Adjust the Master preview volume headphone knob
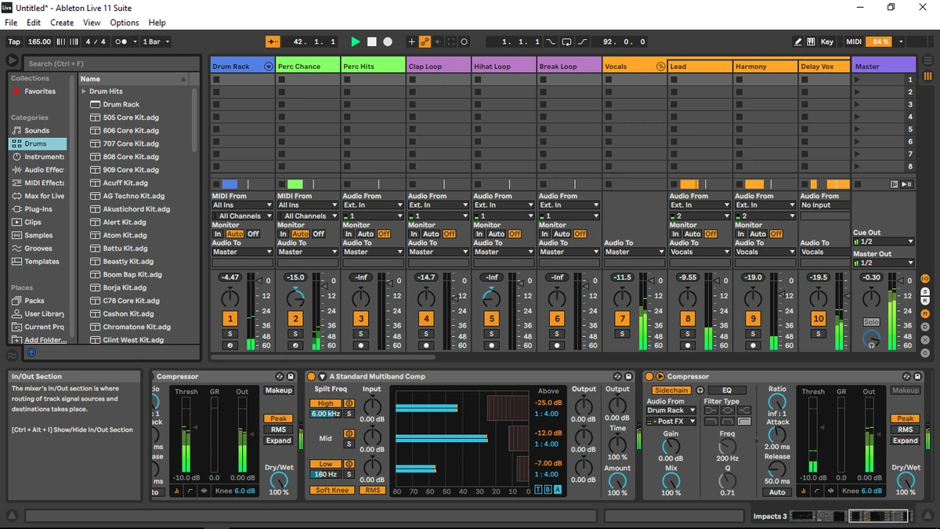940x529 pixels. (x=871, y=340)
